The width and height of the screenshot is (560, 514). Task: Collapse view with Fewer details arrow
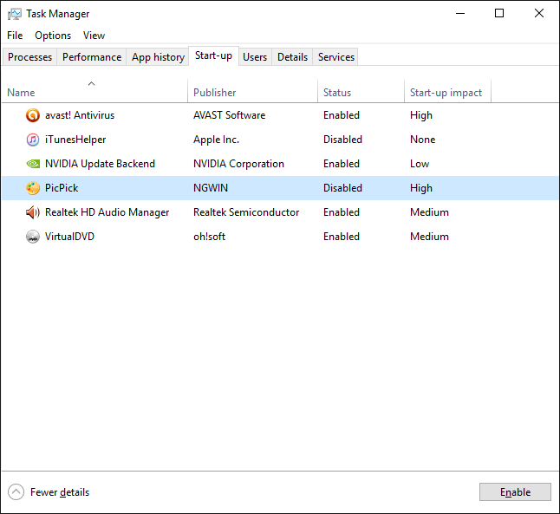(x=16, y=491)
